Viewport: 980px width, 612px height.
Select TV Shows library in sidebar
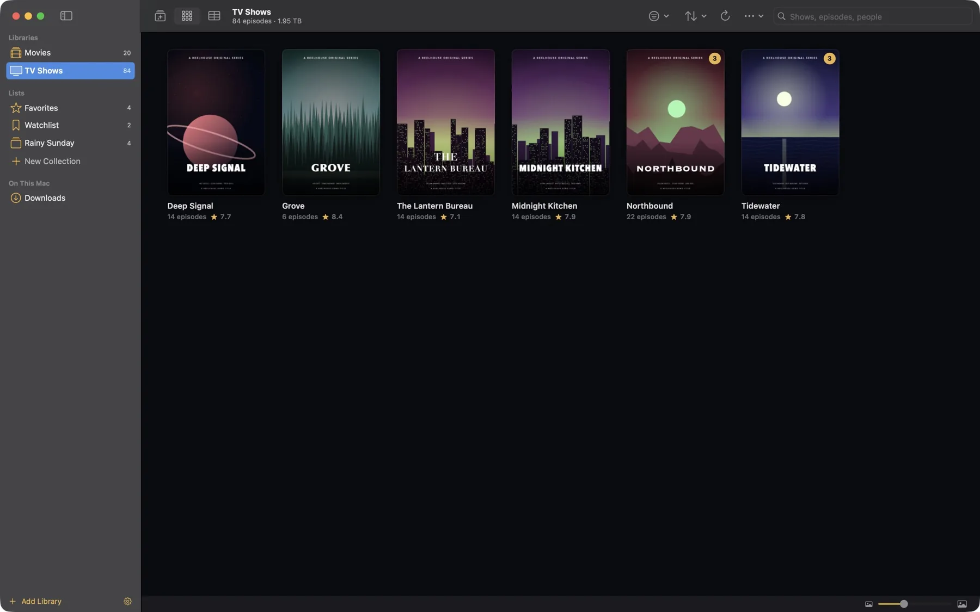70,71
